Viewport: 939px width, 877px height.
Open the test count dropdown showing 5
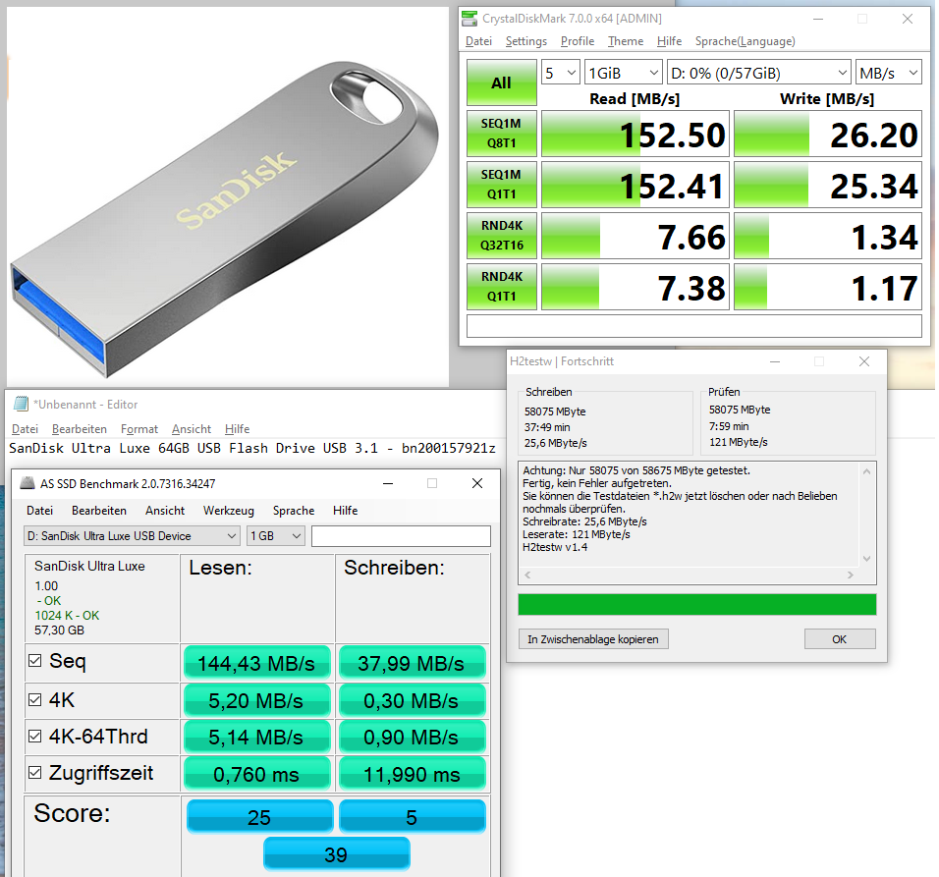[561, 73]
